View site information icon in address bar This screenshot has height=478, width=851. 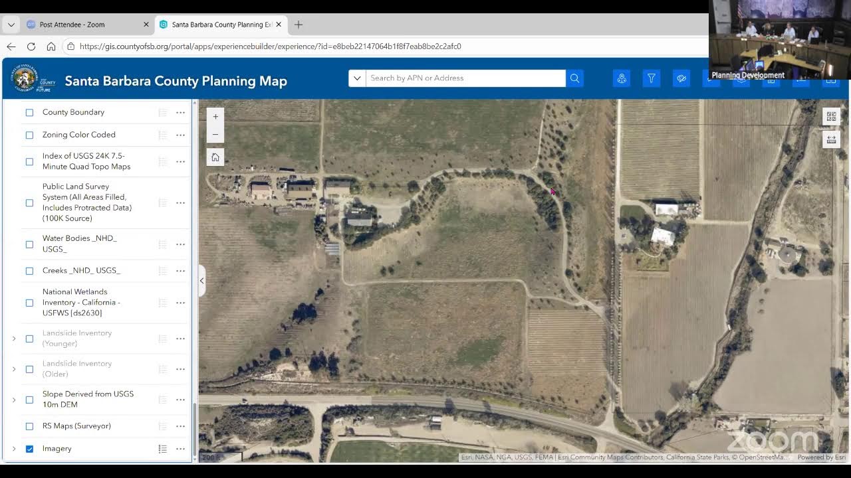point(70,46)
